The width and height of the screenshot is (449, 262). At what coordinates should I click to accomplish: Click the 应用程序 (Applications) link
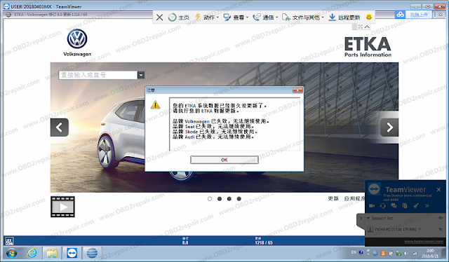pyautogui.click(x=354, y=198)
